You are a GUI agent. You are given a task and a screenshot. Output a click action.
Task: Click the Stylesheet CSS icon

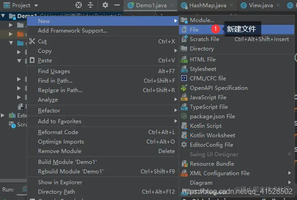point(184,69)
